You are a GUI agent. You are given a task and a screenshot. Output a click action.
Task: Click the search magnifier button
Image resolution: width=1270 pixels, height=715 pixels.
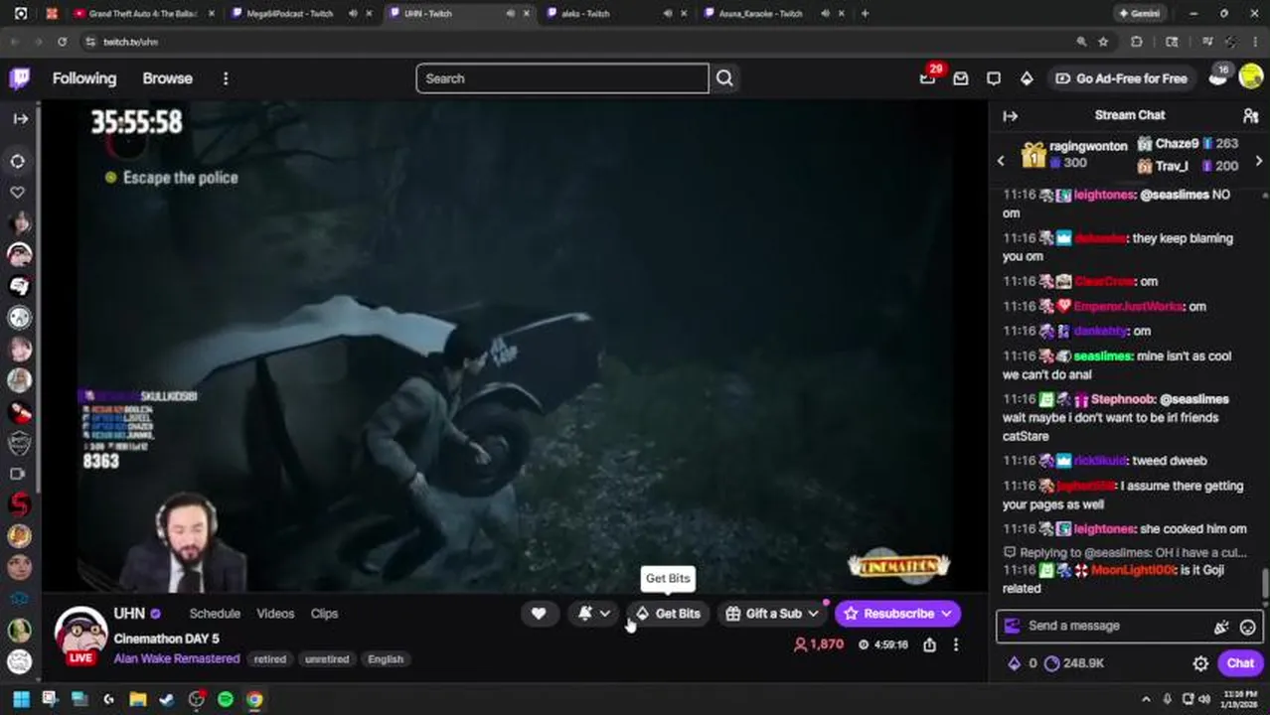(724, 78)
